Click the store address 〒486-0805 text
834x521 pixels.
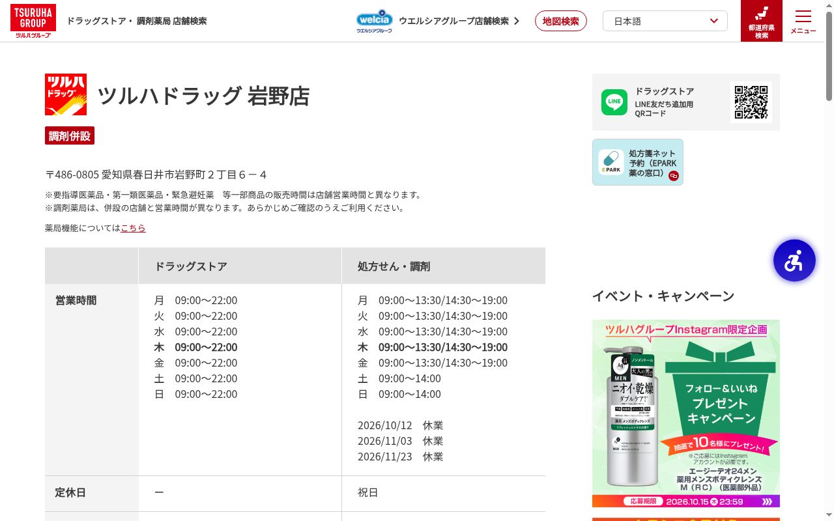point(156,175)
